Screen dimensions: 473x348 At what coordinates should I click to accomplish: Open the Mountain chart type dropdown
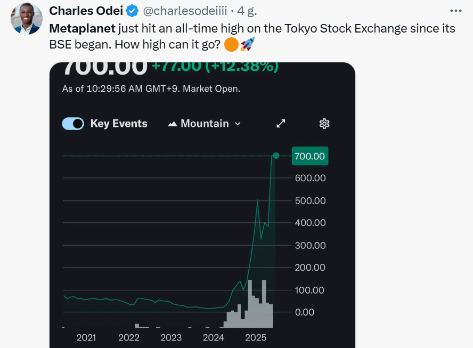tap(204, 124)
